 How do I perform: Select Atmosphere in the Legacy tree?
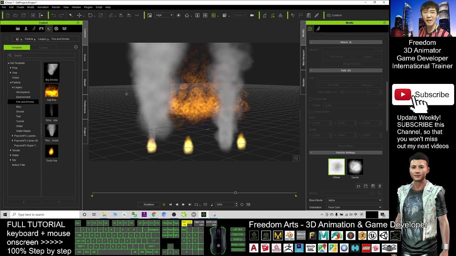click(x=23, y=92)
